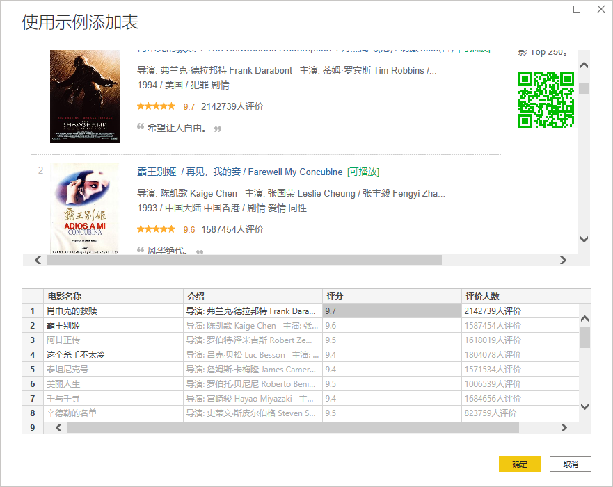
Task: Click the web preview horizontal scrollbar thumb
Action: coord(244,260)
